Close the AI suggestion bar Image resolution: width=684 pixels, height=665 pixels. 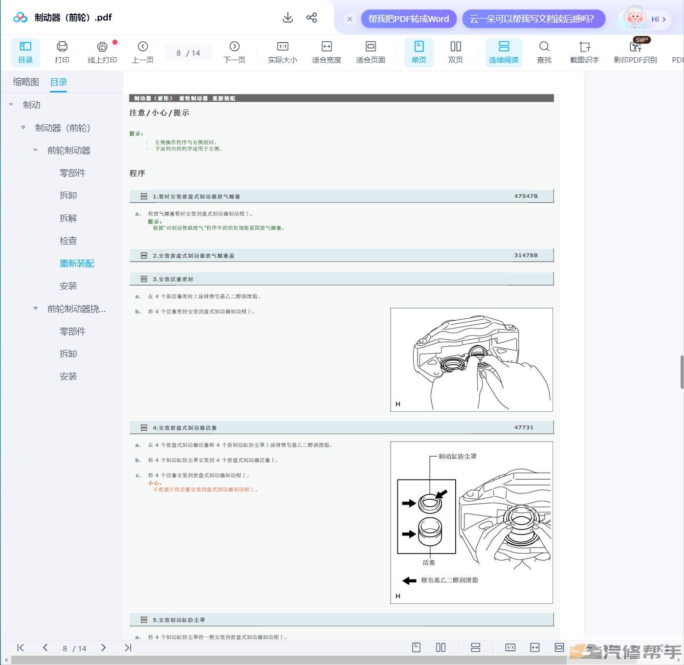tap(350, 19)
